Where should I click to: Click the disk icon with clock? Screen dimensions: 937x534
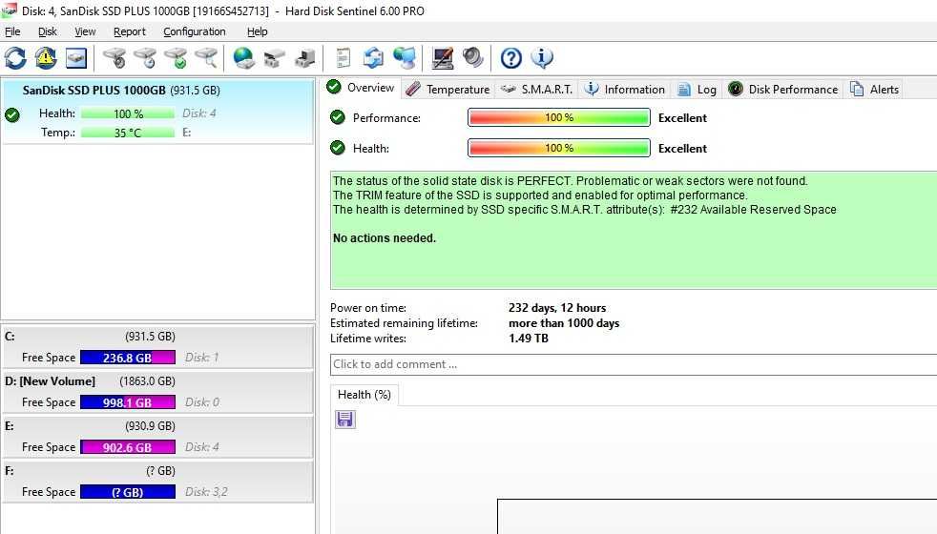coord(145,58)
